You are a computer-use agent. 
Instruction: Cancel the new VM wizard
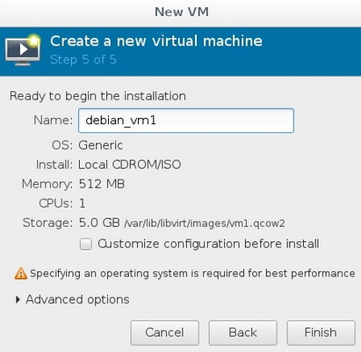click(x=165, y=333)
